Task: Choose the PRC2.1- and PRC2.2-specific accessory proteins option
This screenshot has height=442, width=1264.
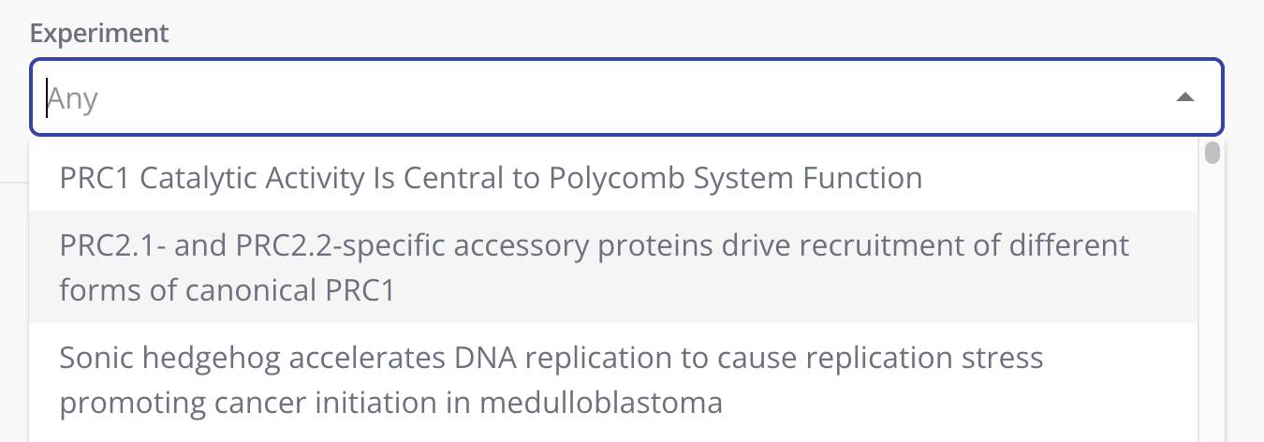Action: pyautogui.click(x=594, y=268)
